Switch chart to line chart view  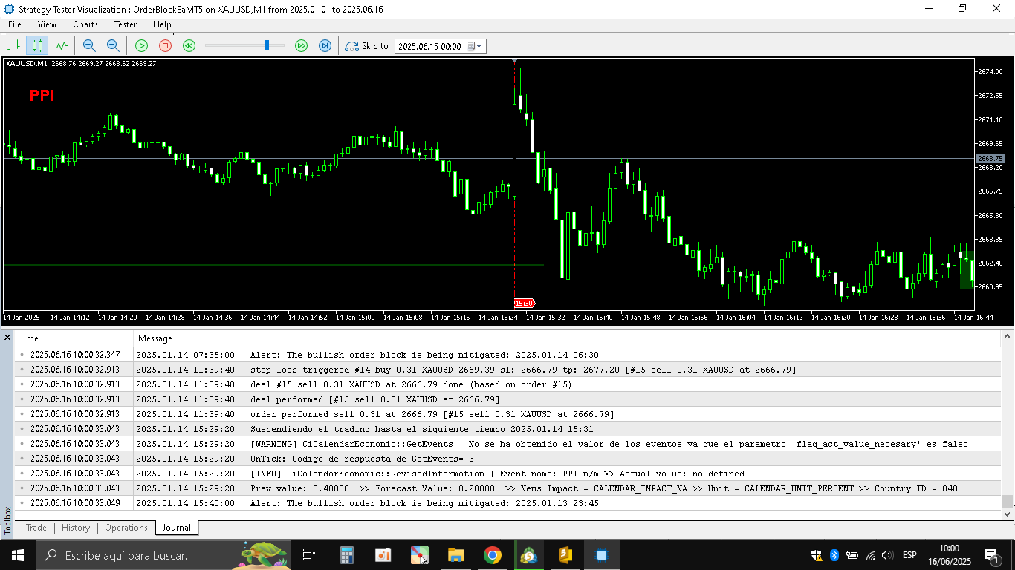coord(61,45)
